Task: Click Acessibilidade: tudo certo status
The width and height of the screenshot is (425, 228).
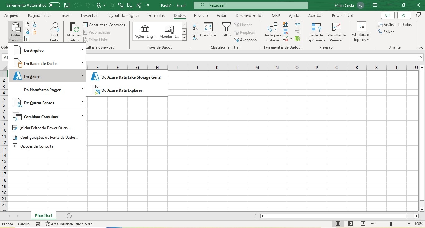Action: coord(69,224)
